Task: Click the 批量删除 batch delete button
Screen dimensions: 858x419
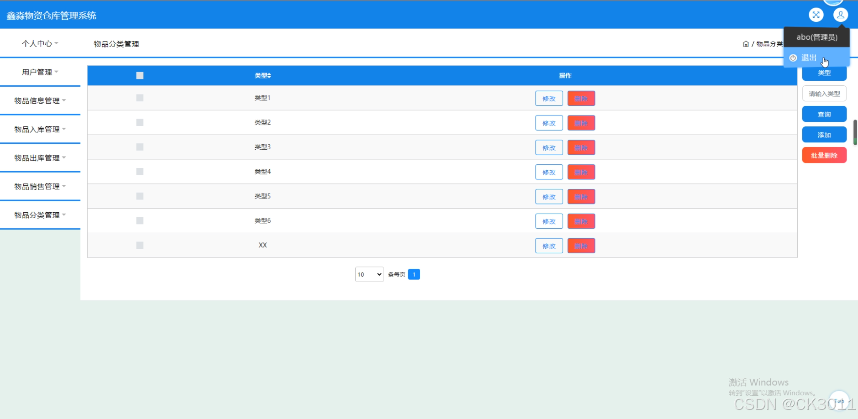Action: pos(824,156)
